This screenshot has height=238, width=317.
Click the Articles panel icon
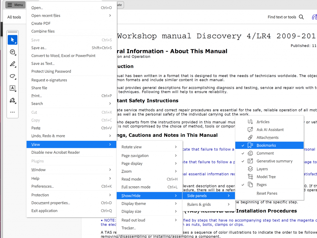click(x=250, y=122)
